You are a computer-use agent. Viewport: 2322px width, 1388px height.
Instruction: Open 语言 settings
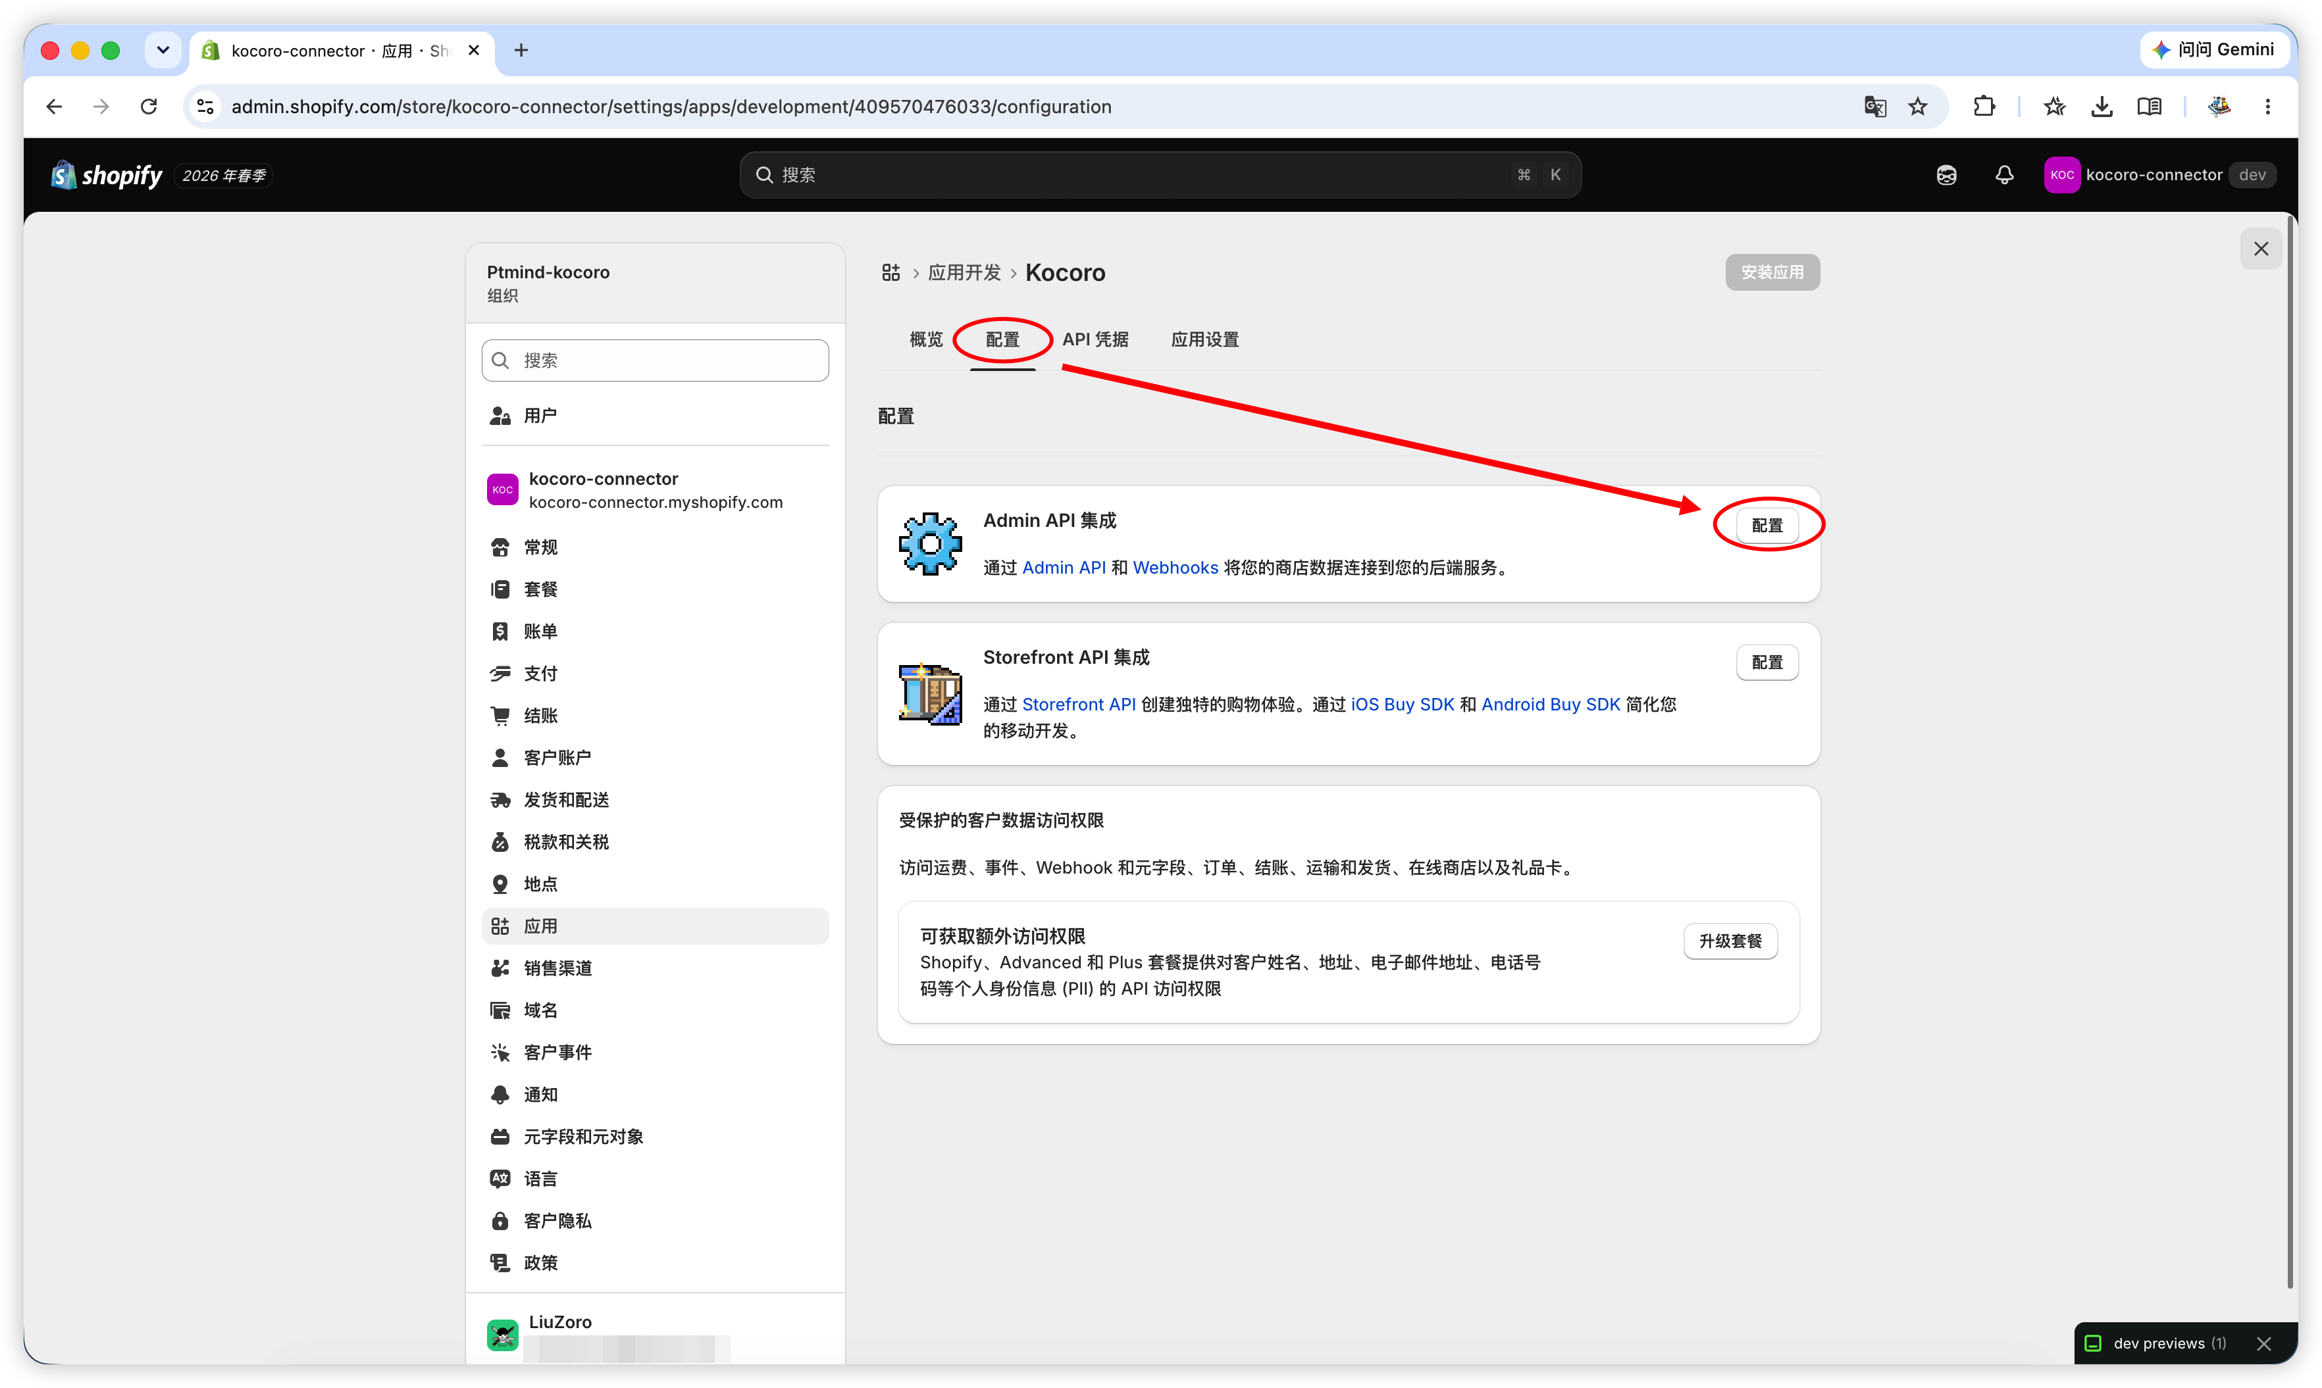tap(655, 1179)
